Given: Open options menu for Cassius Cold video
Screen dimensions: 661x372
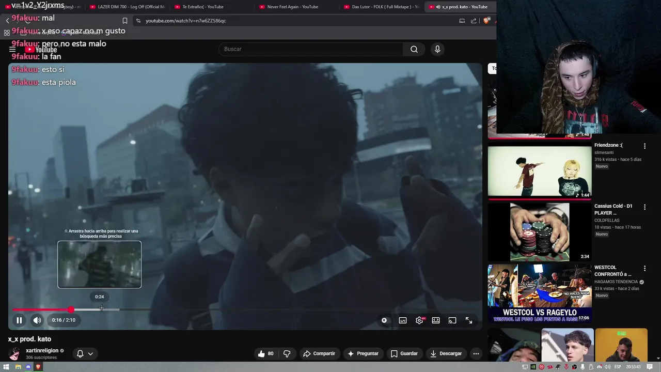Looking at the screenshot, I should 644,207.
